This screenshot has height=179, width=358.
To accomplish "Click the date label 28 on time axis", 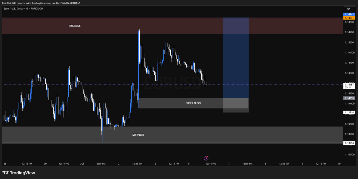I will [x=5, y=164].
